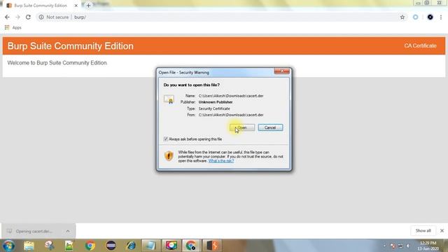Click the Unknown Publisher text
The height and width of the screenshot is (252, 448).
[216, 102]
